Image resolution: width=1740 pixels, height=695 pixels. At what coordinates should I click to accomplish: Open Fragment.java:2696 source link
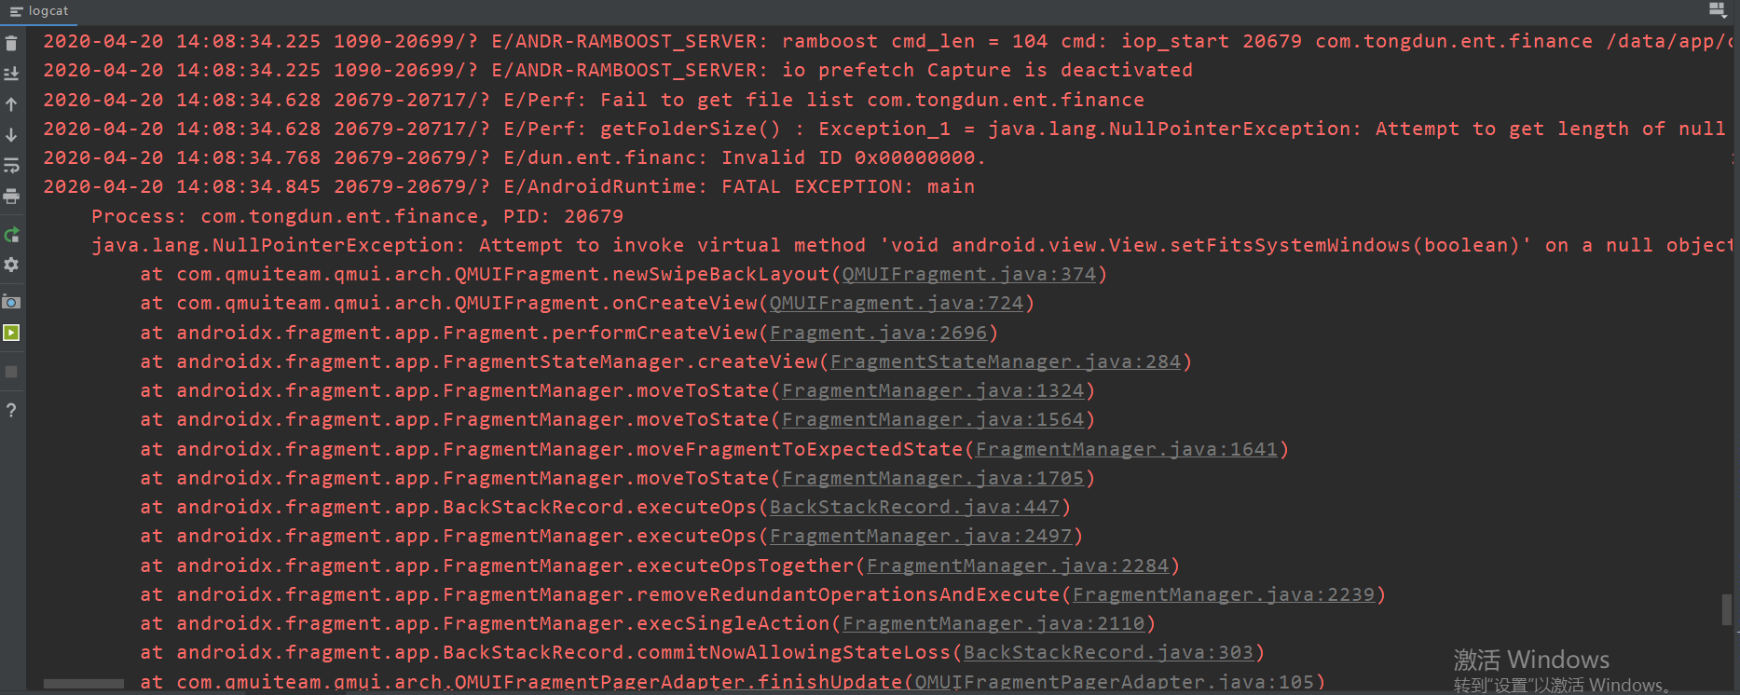[877, 332]
